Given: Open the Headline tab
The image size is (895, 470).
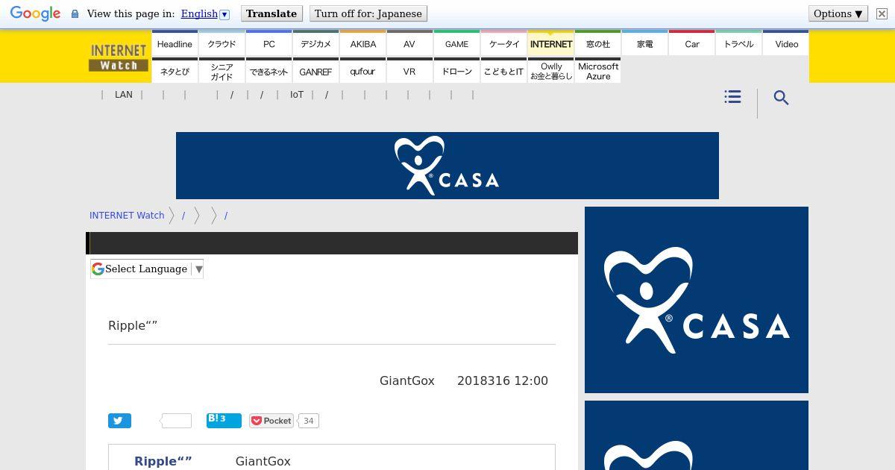Looking at the screenshot, I should pos(175,43).
